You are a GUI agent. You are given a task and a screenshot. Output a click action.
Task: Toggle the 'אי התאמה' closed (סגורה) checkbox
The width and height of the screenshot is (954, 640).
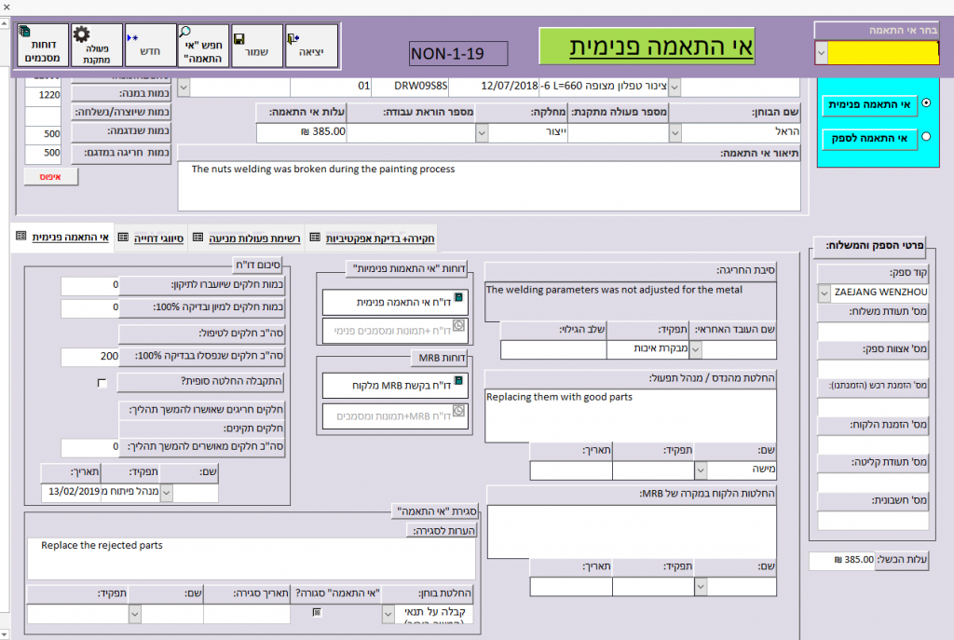318,613
